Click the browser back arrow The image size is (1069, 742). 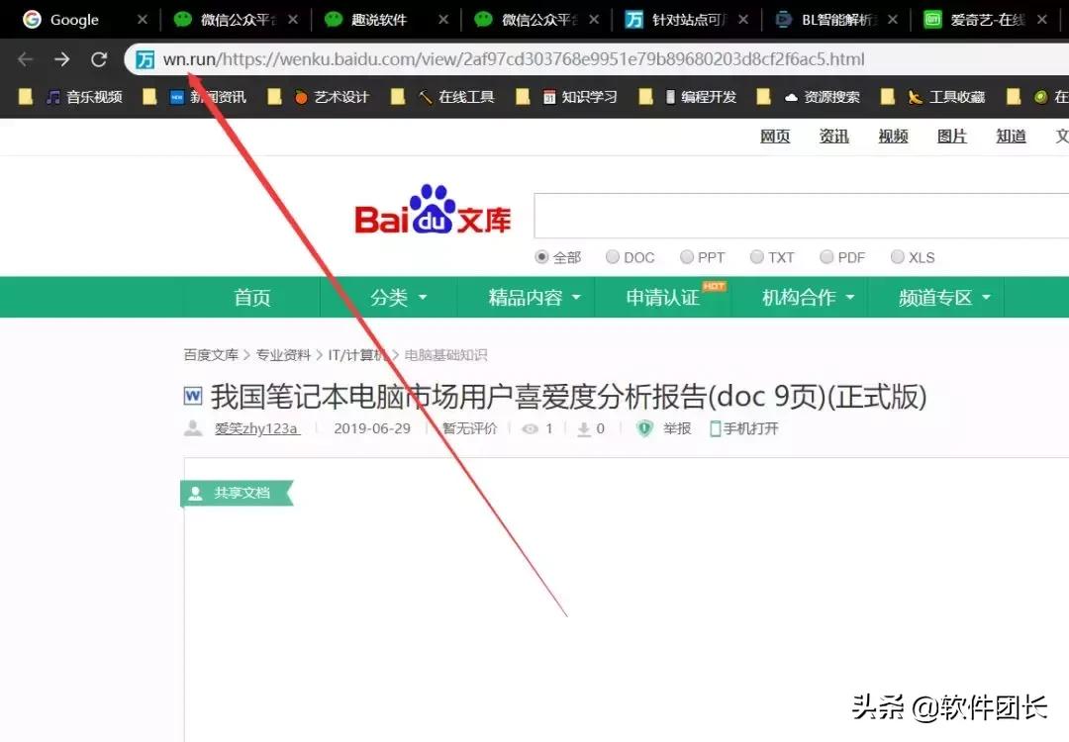[25, 59]
